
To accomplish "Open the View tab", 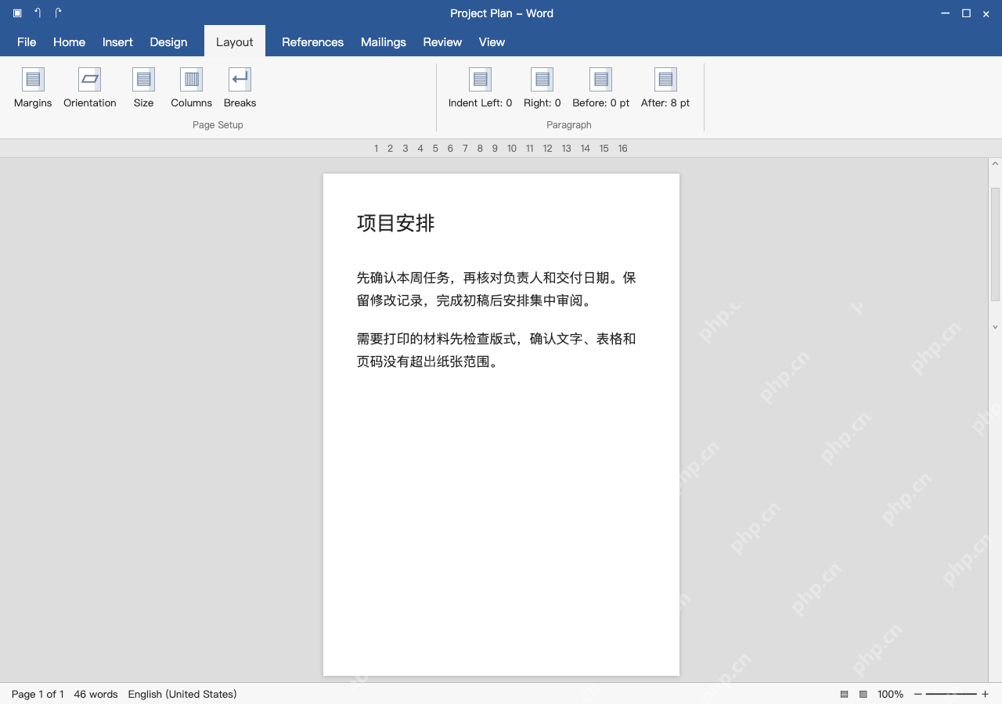I will 492,42.
